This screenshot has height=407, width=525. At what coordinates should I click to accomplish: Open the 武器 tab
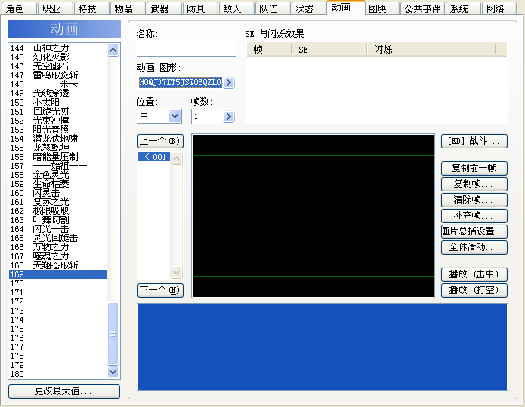[164, 8]
